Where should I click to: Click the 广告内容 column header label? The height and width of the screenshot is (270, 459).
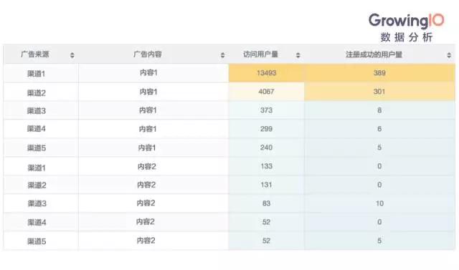148,54
